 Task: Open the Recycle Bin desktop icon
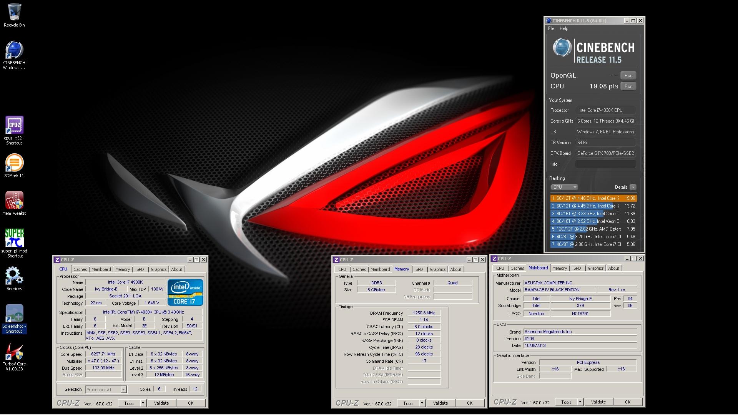click(x=14, y=15)
